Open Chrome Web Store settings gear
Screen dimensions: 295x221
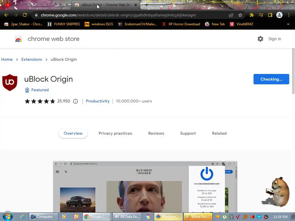(260, 39)
